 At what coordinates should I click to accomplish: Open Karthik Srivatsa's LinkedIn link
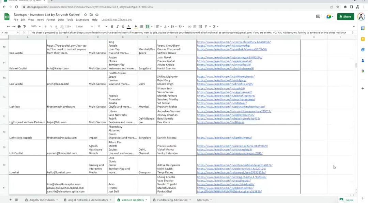[x=224, y=138]
